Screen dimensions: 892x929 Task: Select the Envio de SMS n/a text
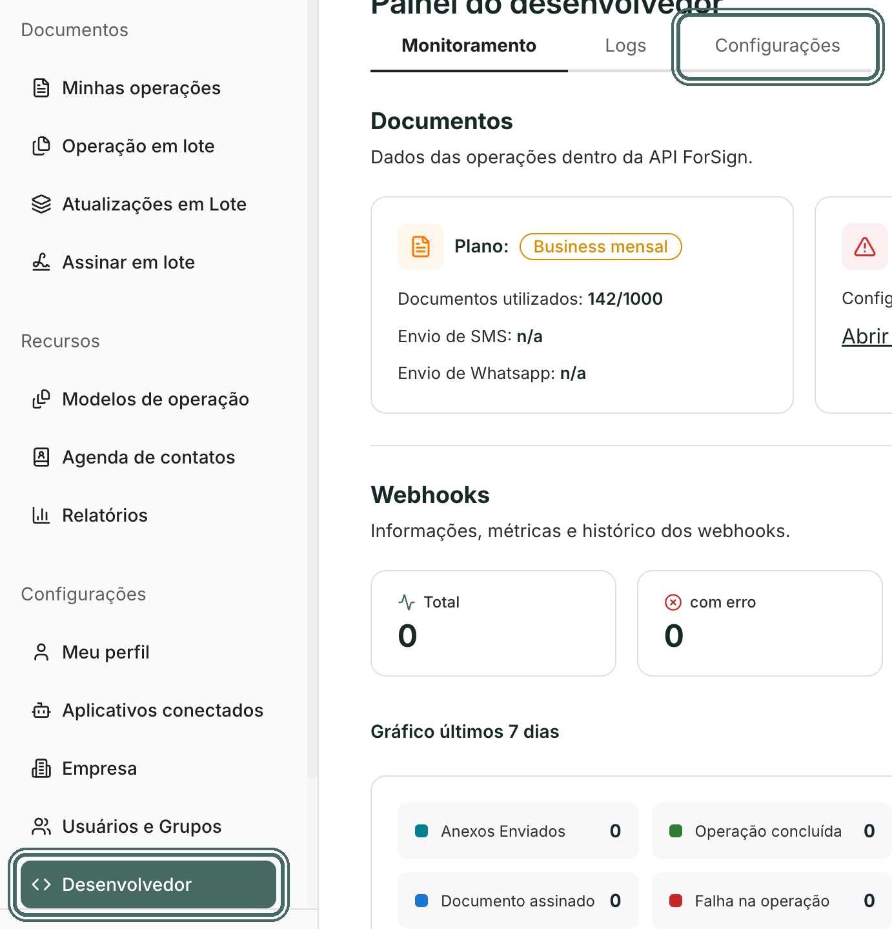coord(470,336)
